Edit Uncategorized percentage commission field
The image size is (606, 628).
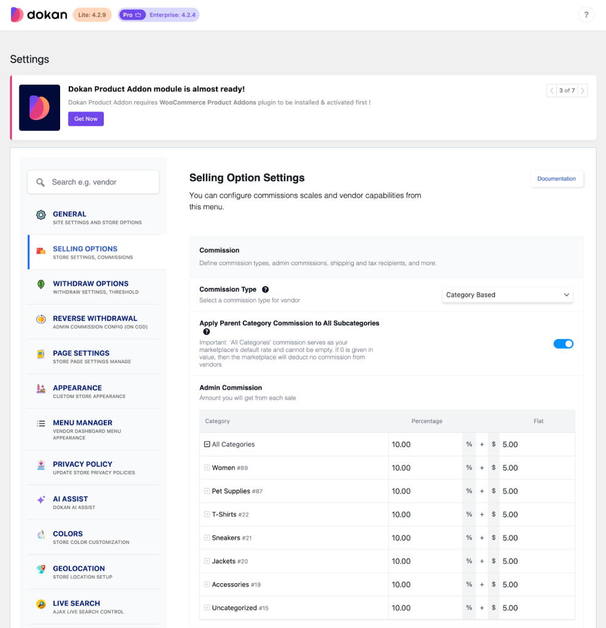[x=425, y=608]
